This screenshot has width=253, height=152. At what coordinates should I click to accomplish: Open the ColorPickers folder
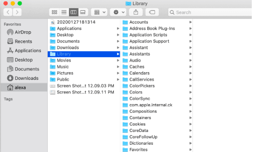(x=157, y=86)
